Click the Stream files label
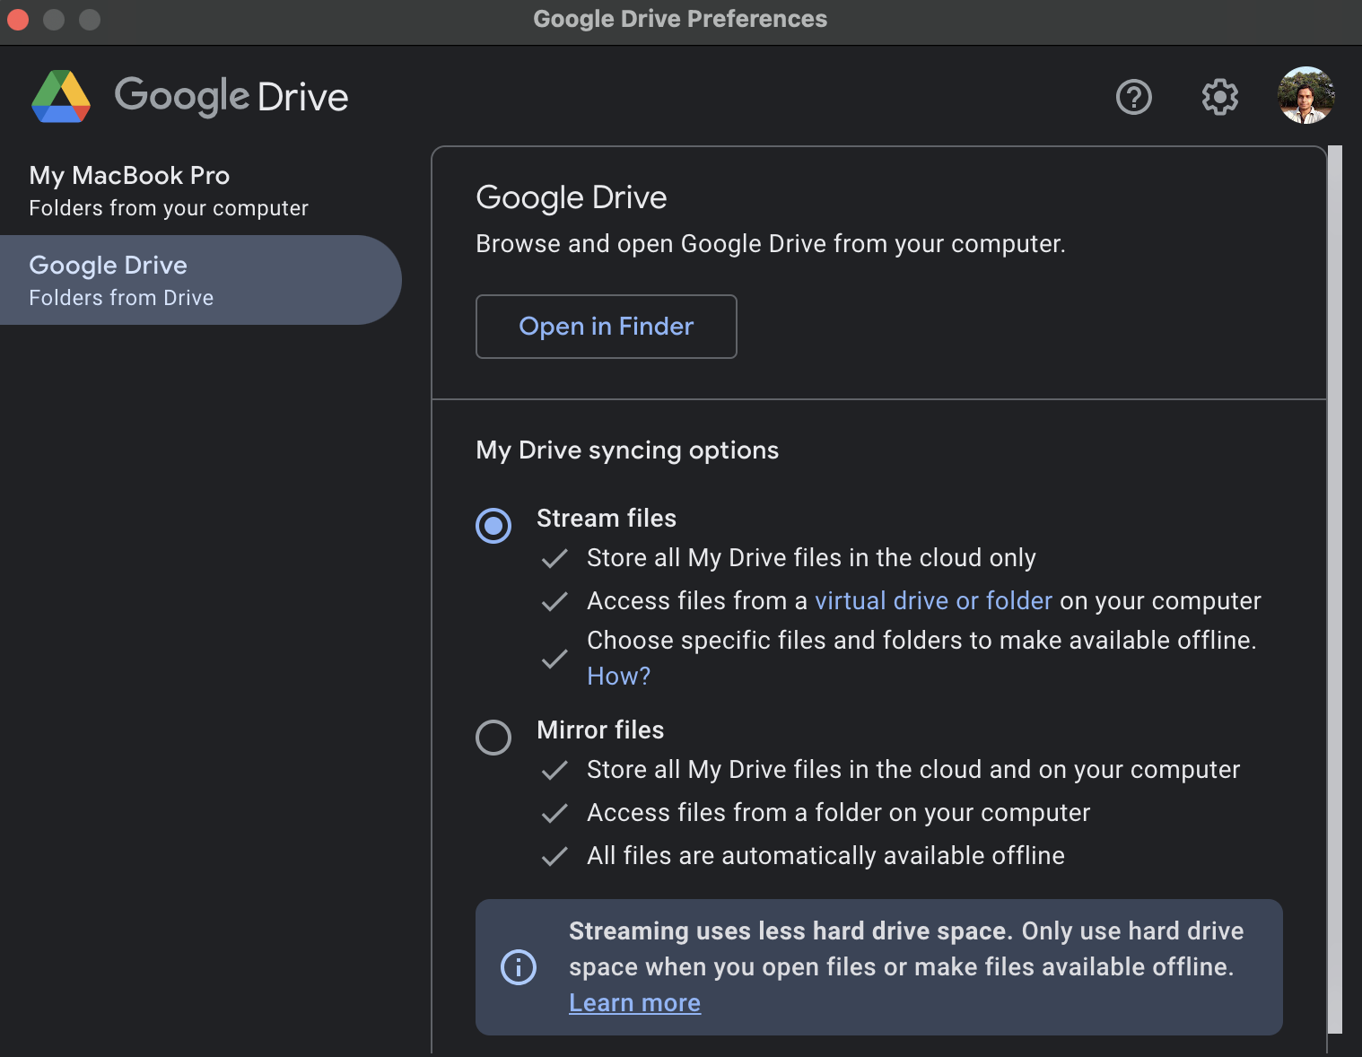 [x=607, y=519]
